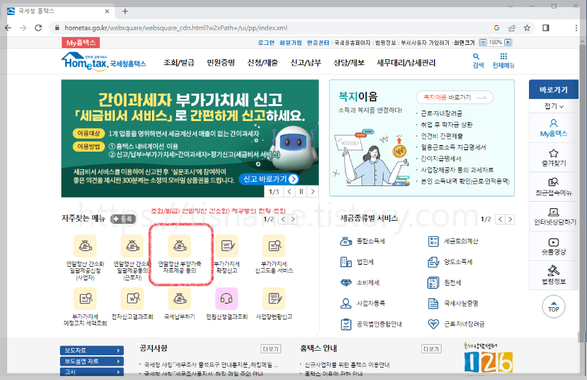This screenshot has height=380, width=587.
Task: Bookmark this page with star icon
Action: [527, 27]
